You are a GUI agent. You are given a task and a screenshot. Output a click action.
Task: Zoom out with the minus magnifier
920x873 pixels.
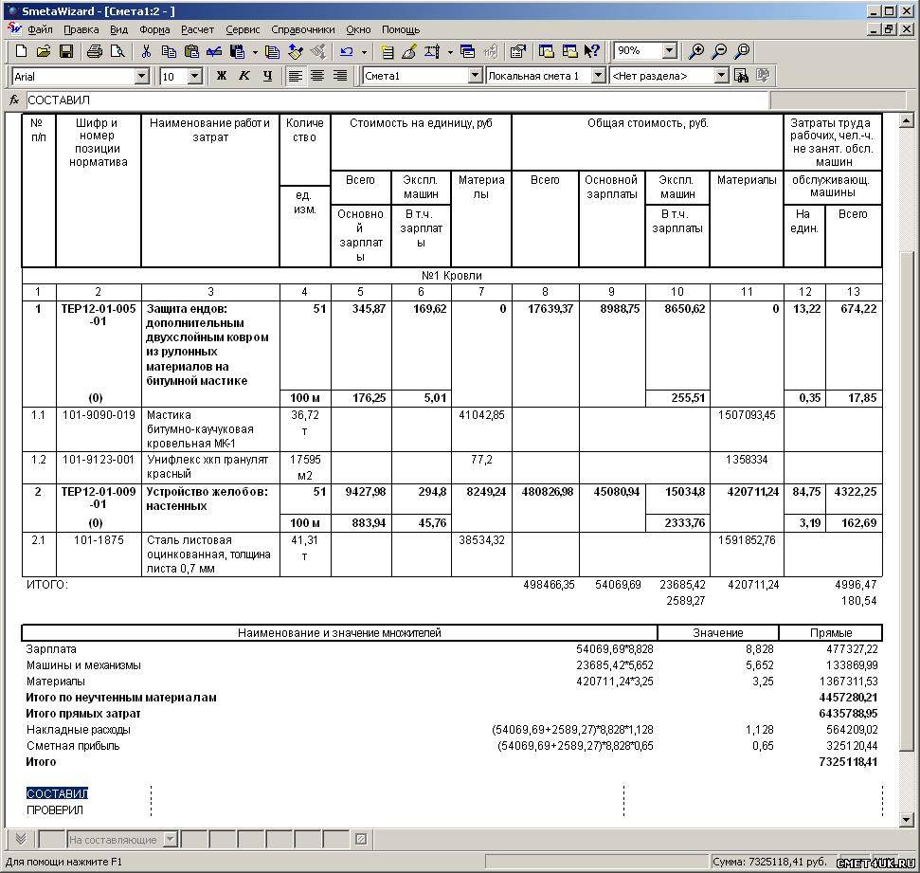point(719,52)
